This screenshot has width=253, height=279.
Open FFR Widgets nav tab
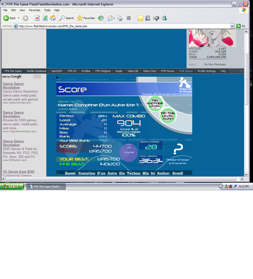click(103, 71)
